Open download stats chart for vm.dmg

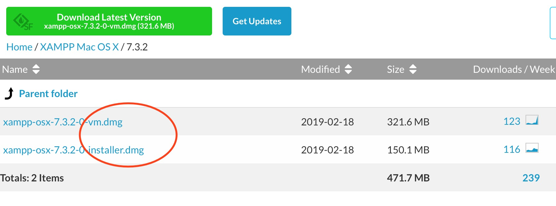coord(532,120)
